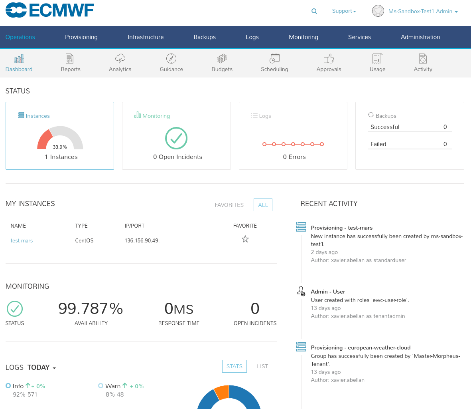The height and width of the screenshot is (409, 471).
Task: Open 'Admin - User' activity entry
Action: (328, 292)
